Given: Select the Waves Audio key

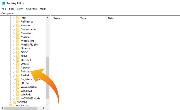Looking at the screenshot, I should tap(28, 87).
